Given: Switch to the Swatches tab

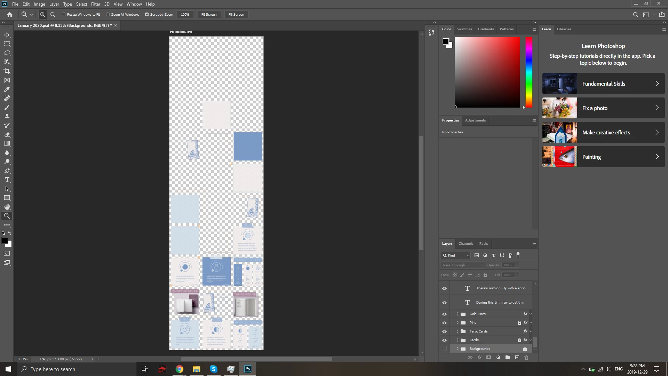Looking at the screenshot, I should (x=464, y=29).
